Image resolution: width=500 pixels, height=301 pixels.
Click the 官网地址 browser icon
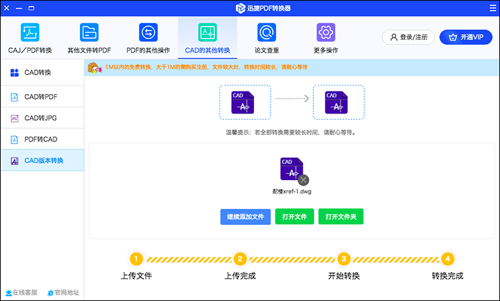(x=51, y=293)
